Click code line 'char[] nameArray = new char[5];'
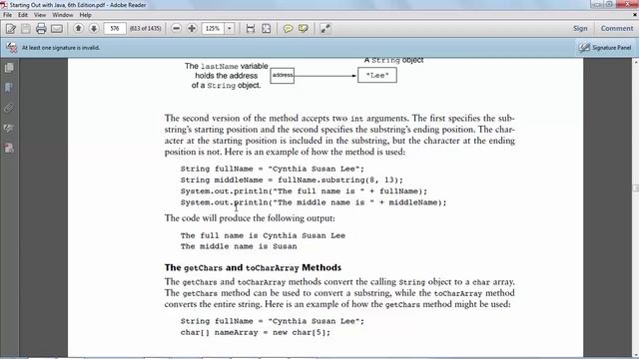 256,332
